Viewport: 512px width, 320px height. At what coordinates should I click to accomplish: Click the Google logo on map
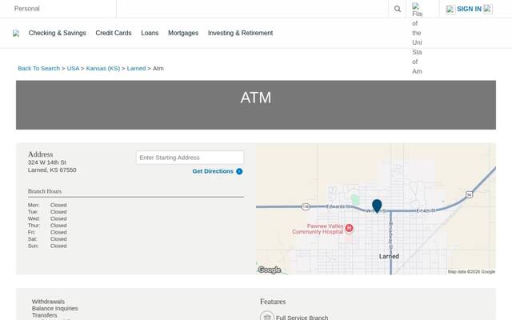click(270, 270)
